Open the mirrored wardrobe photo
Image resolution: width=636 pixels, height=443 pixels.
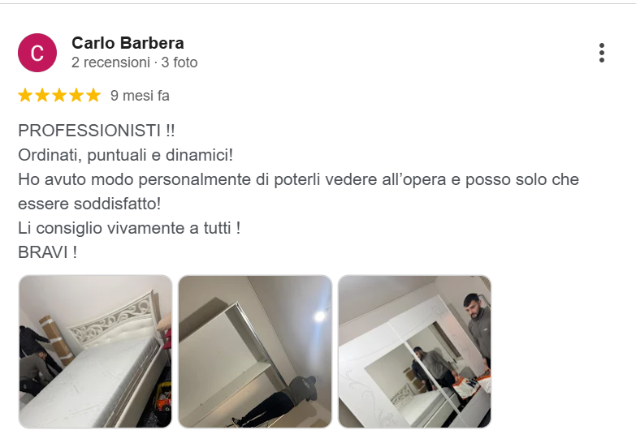414,351
